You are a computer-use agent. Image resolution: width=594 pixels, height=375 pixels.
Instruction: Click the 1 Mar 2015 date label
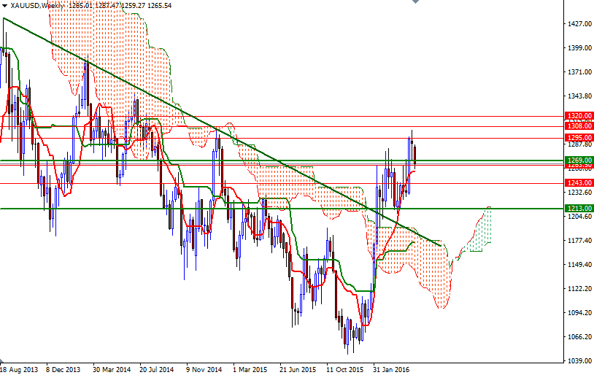(x=250, y=369)
